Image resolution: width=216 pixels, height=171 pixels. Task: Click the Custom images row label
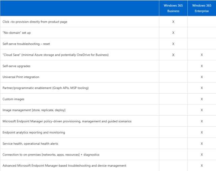[x=13, y=99]
